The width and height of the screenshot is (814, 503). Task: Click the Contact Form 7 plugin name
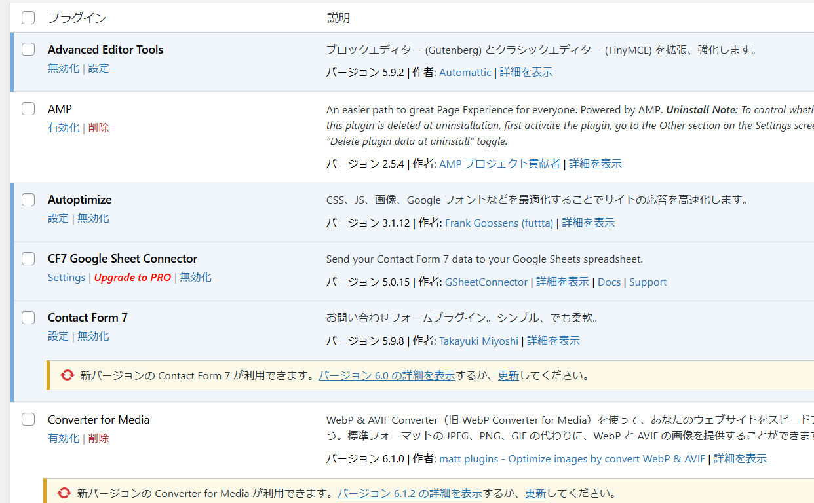click(x=88, y=318)
